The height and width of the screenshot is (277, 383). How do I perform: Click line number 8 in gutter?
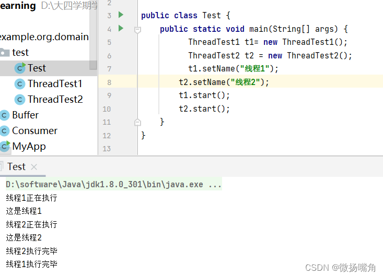pyautogui.click(x=109, y=82)
